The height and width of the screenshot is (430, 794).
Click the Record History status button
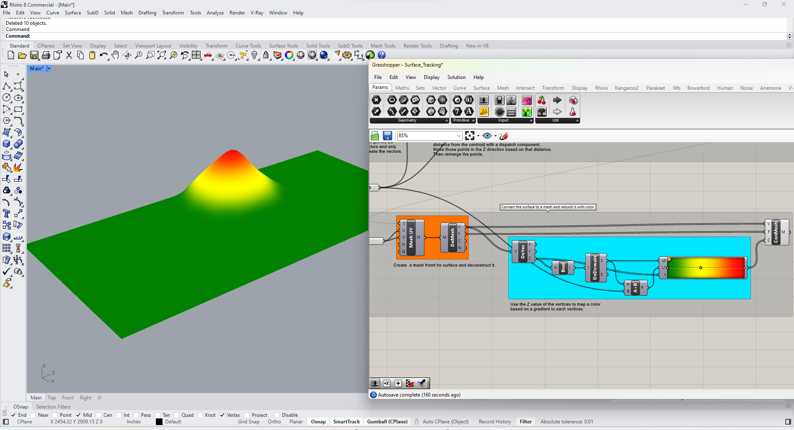tap(495, 422)
